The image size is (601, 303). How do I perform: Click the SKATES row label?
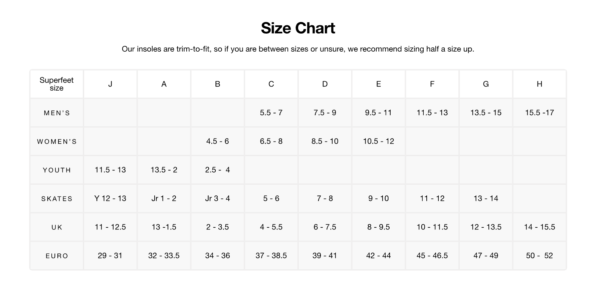(x=57, y=199)
